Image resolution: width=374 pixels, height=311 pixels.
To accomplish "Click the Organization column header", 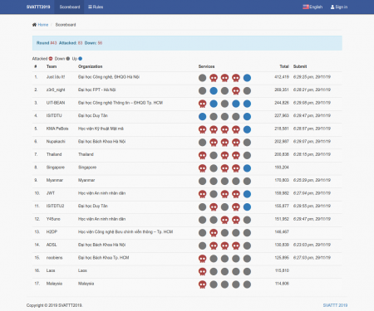I will coord(91,66).
